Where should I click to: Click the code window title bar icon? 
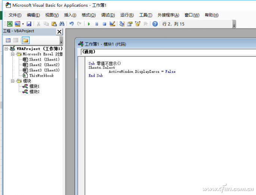click(81, 44)
